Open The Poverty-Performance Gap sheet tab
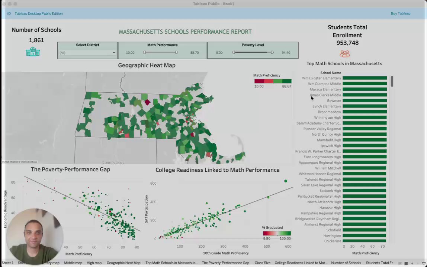The width and height of the screenshot is (427, 267). (225, 263)
